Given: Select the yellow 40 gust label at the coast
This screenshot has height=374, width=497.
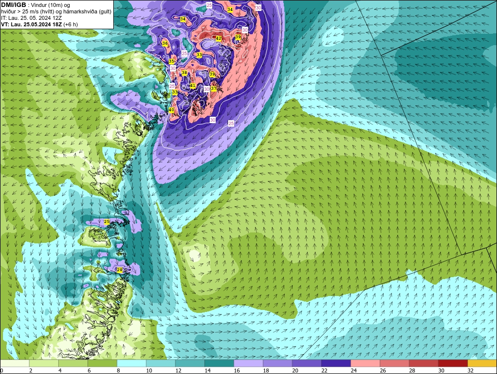Looking at the screenshot, I should pos(171,110).
